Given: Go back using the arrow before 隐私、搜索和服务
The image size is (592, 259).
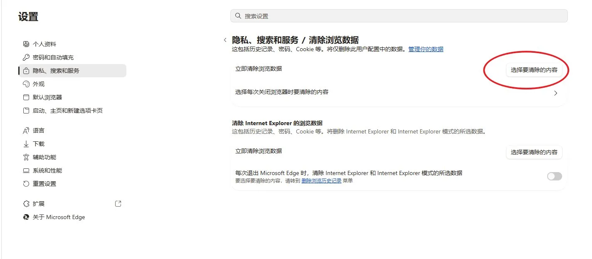Looking at the screenshot, I should (225, 40).
